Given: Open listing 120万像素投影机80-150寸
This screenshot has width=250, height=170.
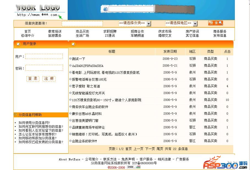Looking at the screenshot, I should click(x=106, y=100).
